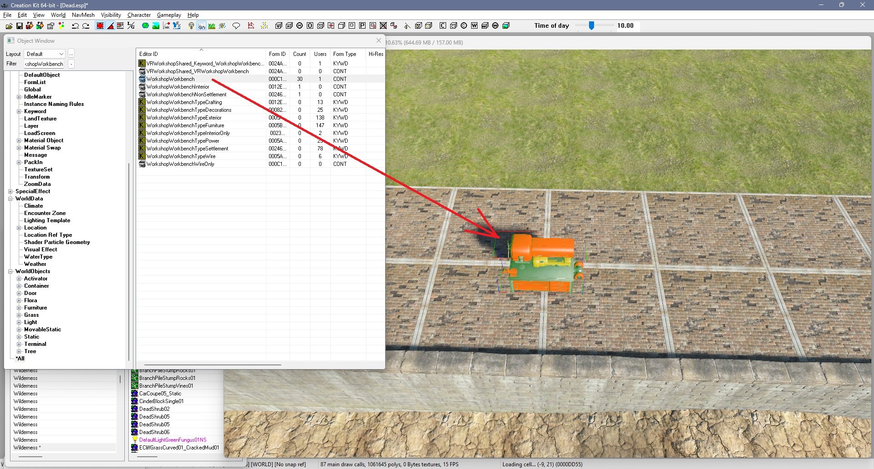Open the NavMesh menu
The height and width of the screenshot is (469, 874).
pos(83,15)
